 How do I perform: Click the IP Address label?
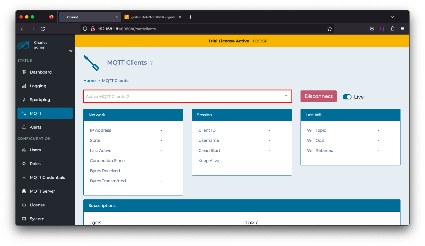101,130
